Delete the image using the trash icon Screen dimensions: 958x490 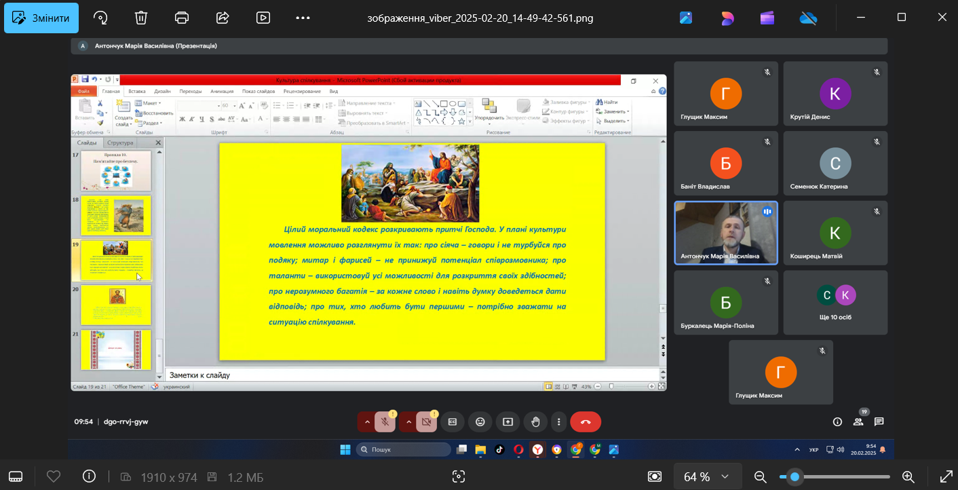[141, 18]
